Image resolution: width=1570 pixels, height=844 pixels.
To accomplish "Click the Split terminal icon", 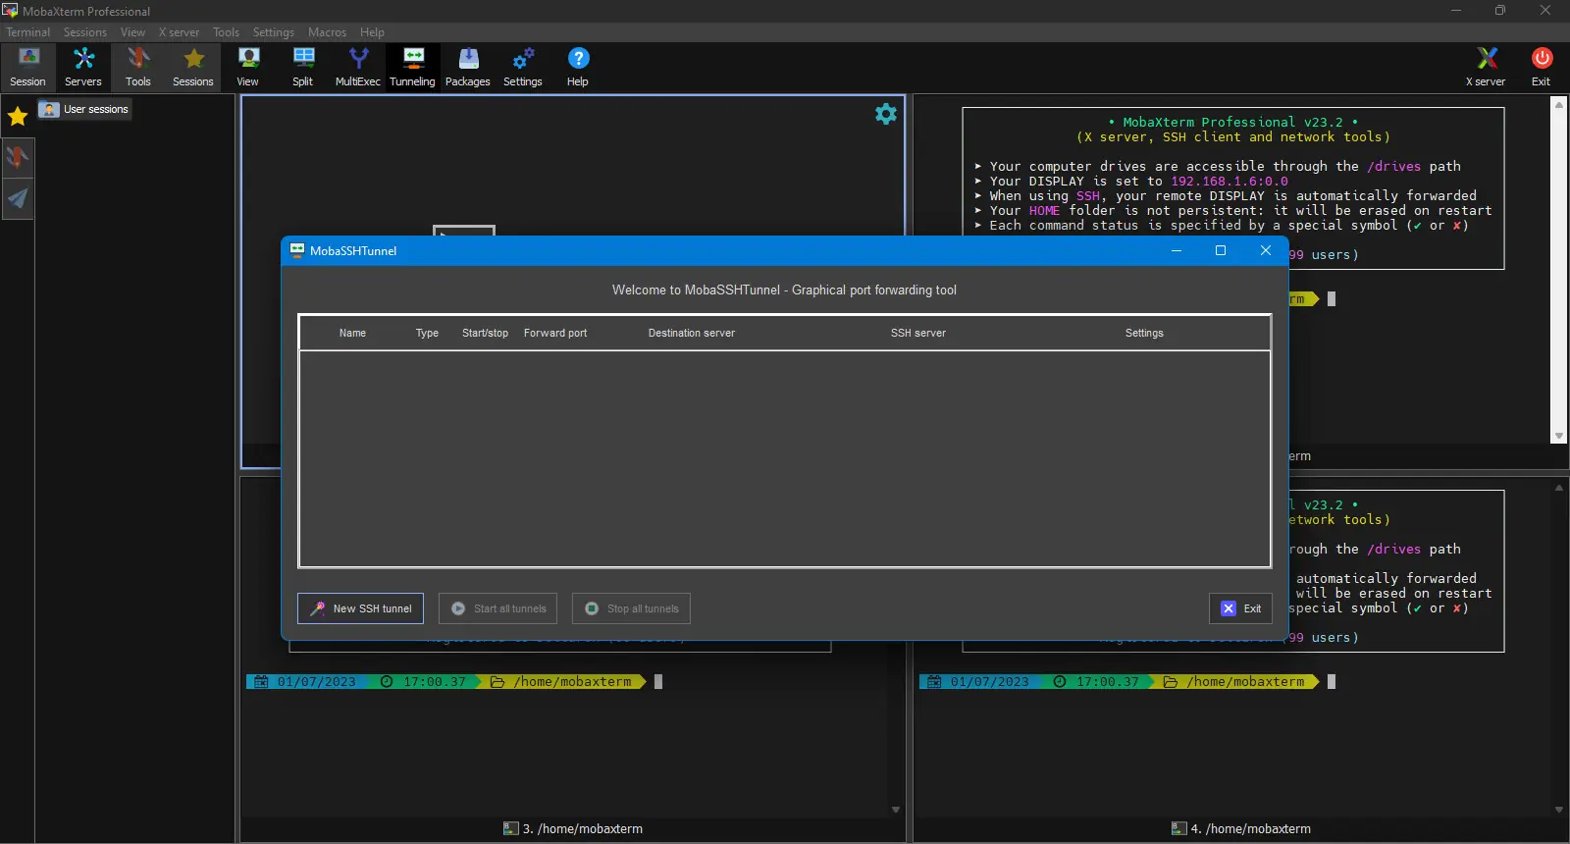I will (303, 67).
